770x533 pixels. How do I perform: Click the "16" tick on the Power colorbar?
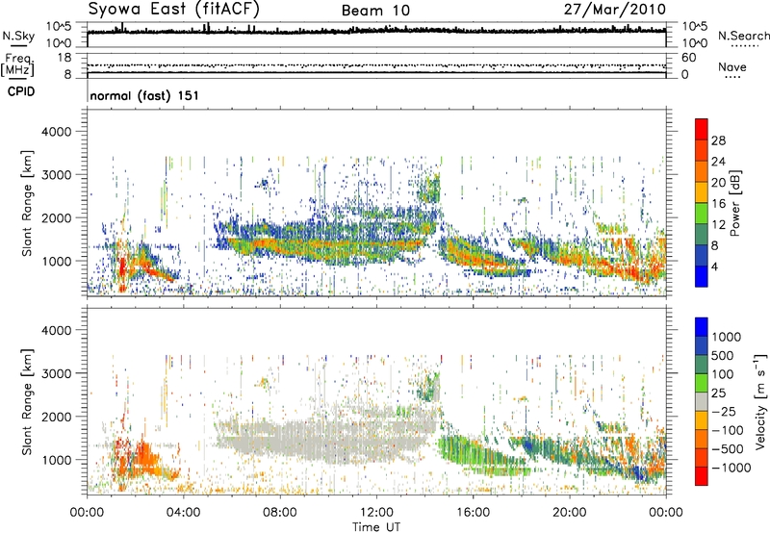718,204
